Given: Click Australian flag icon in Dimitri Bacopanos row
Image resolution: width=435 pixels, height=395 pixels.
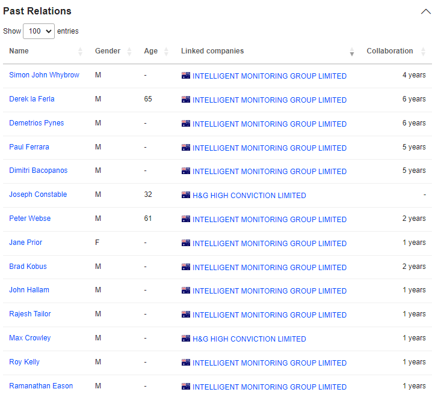Looking at the screenshot, I should 186,171.
